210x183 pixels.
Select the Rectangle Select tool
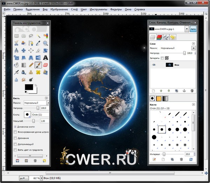(x=16, y=36)
